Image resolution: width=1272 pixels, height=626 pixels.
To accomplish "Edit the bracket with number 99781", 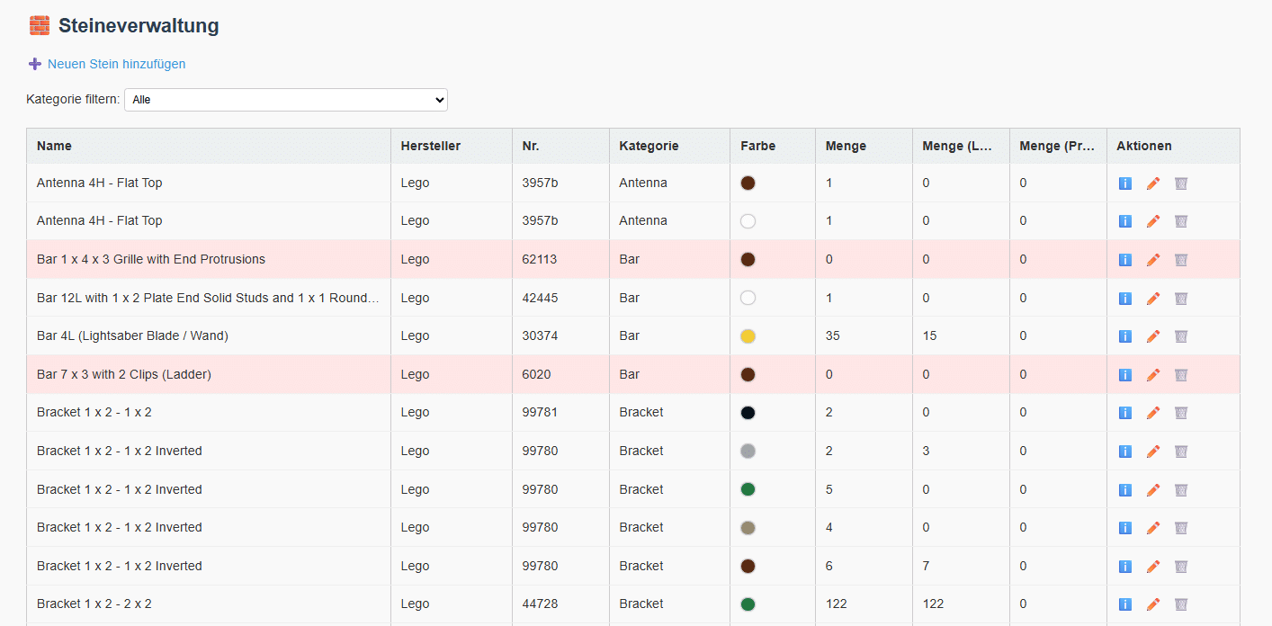I will coord(1152,413).
